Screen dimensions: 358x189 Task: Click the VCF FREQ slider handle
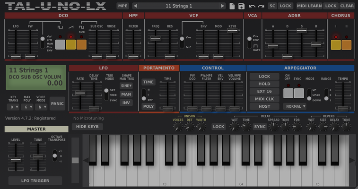tap(155, 38)
